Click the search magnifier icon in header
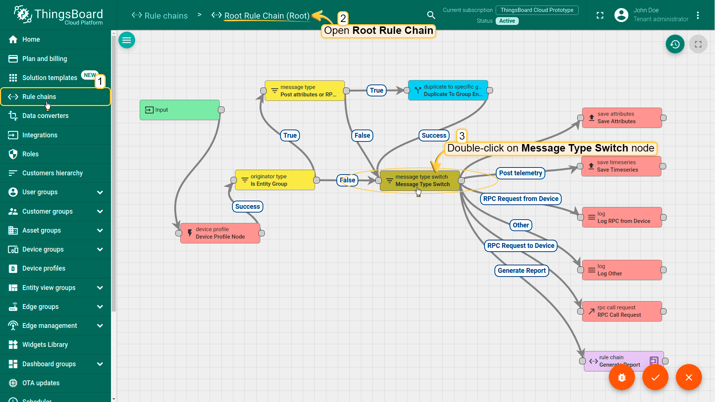The width and height of the screenshot is (715, 402). (x=431, y=15)
